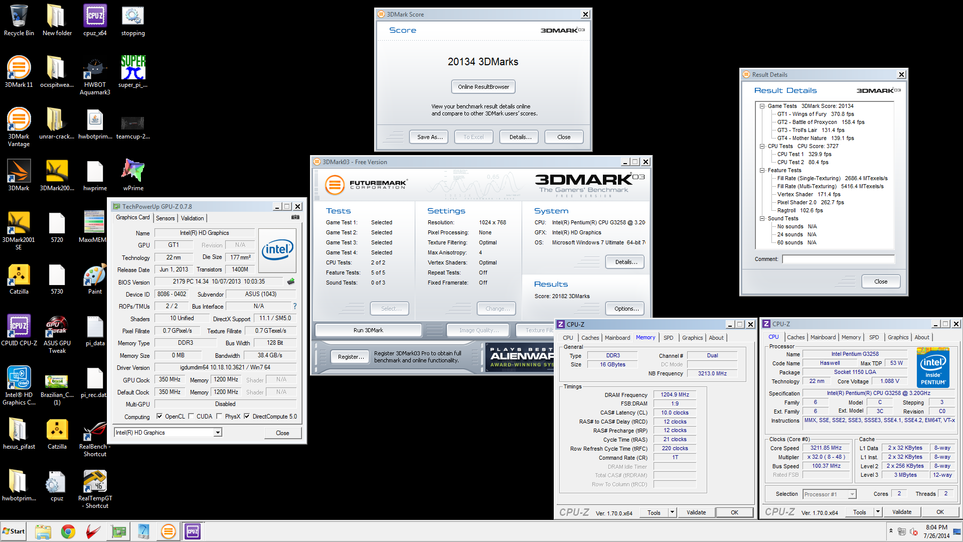963x542 pixels.
Task: Toggle the DirectCompute 5.0 checkbox in GPU-Z
Action: [247, 417]
